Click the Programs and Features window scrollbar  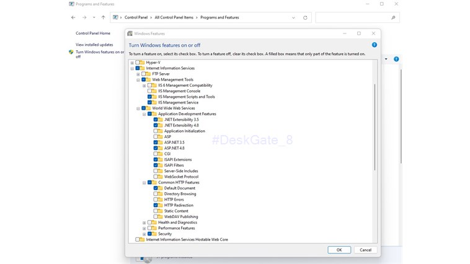(x=401, y=117)
